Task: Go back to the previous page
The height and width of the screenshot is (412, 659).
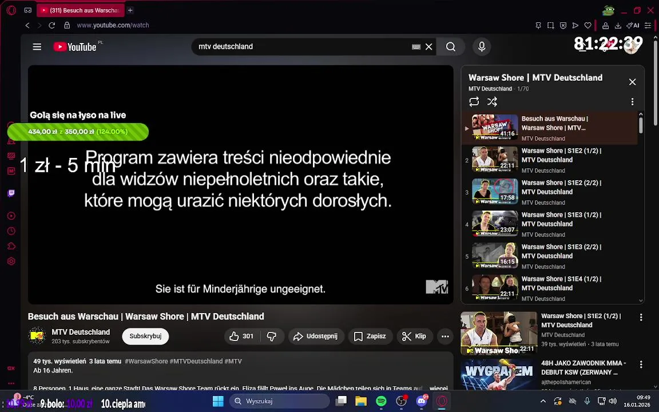Action: coord(27,25)
